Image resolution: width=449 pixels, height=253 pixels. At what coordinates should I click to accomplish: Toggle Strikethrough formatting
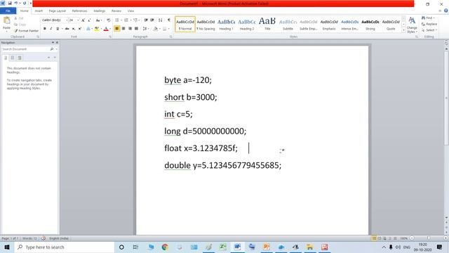[67, 29]
